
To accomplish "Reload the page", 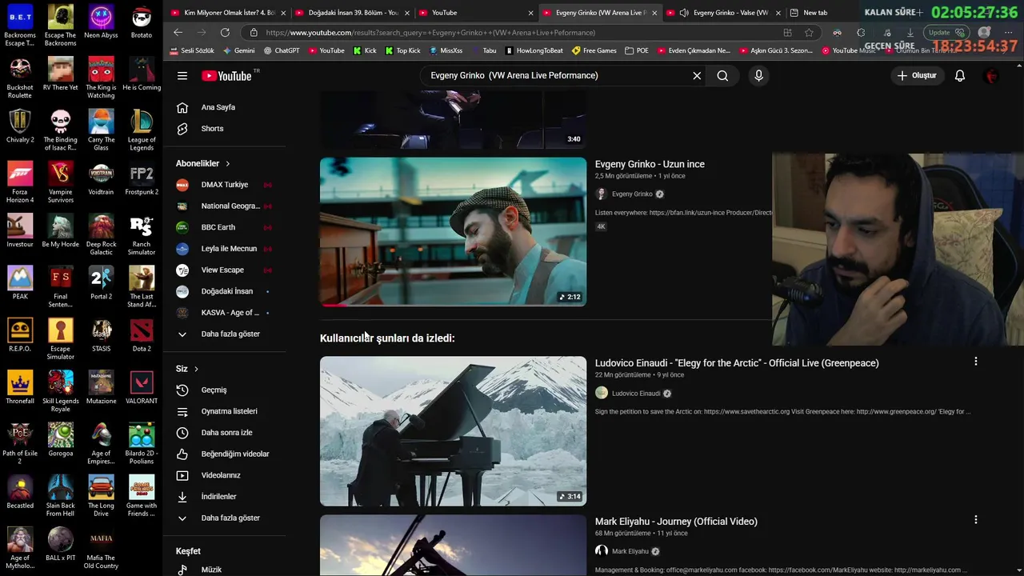I will pos(225,33).
